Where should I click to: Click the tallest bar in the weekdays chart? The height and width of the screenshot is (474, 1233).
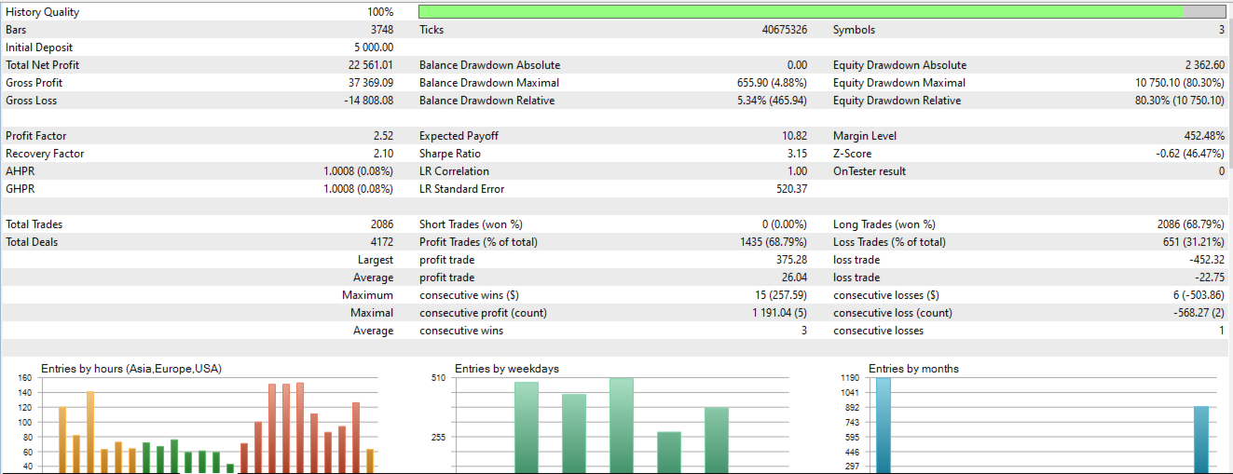point(622,424)
